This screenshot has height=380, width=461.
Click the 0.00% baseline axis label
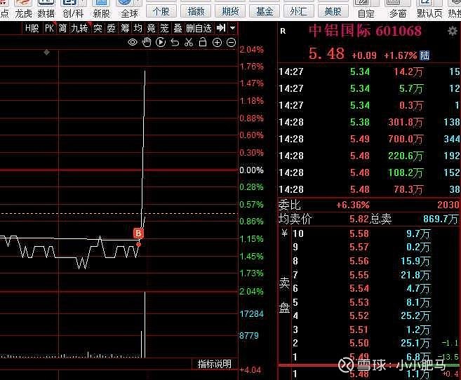point(251,170)
